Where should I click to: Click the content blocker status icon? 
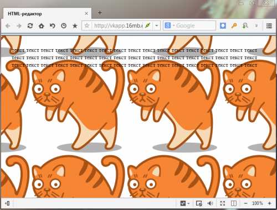click(x=199, y=203)
